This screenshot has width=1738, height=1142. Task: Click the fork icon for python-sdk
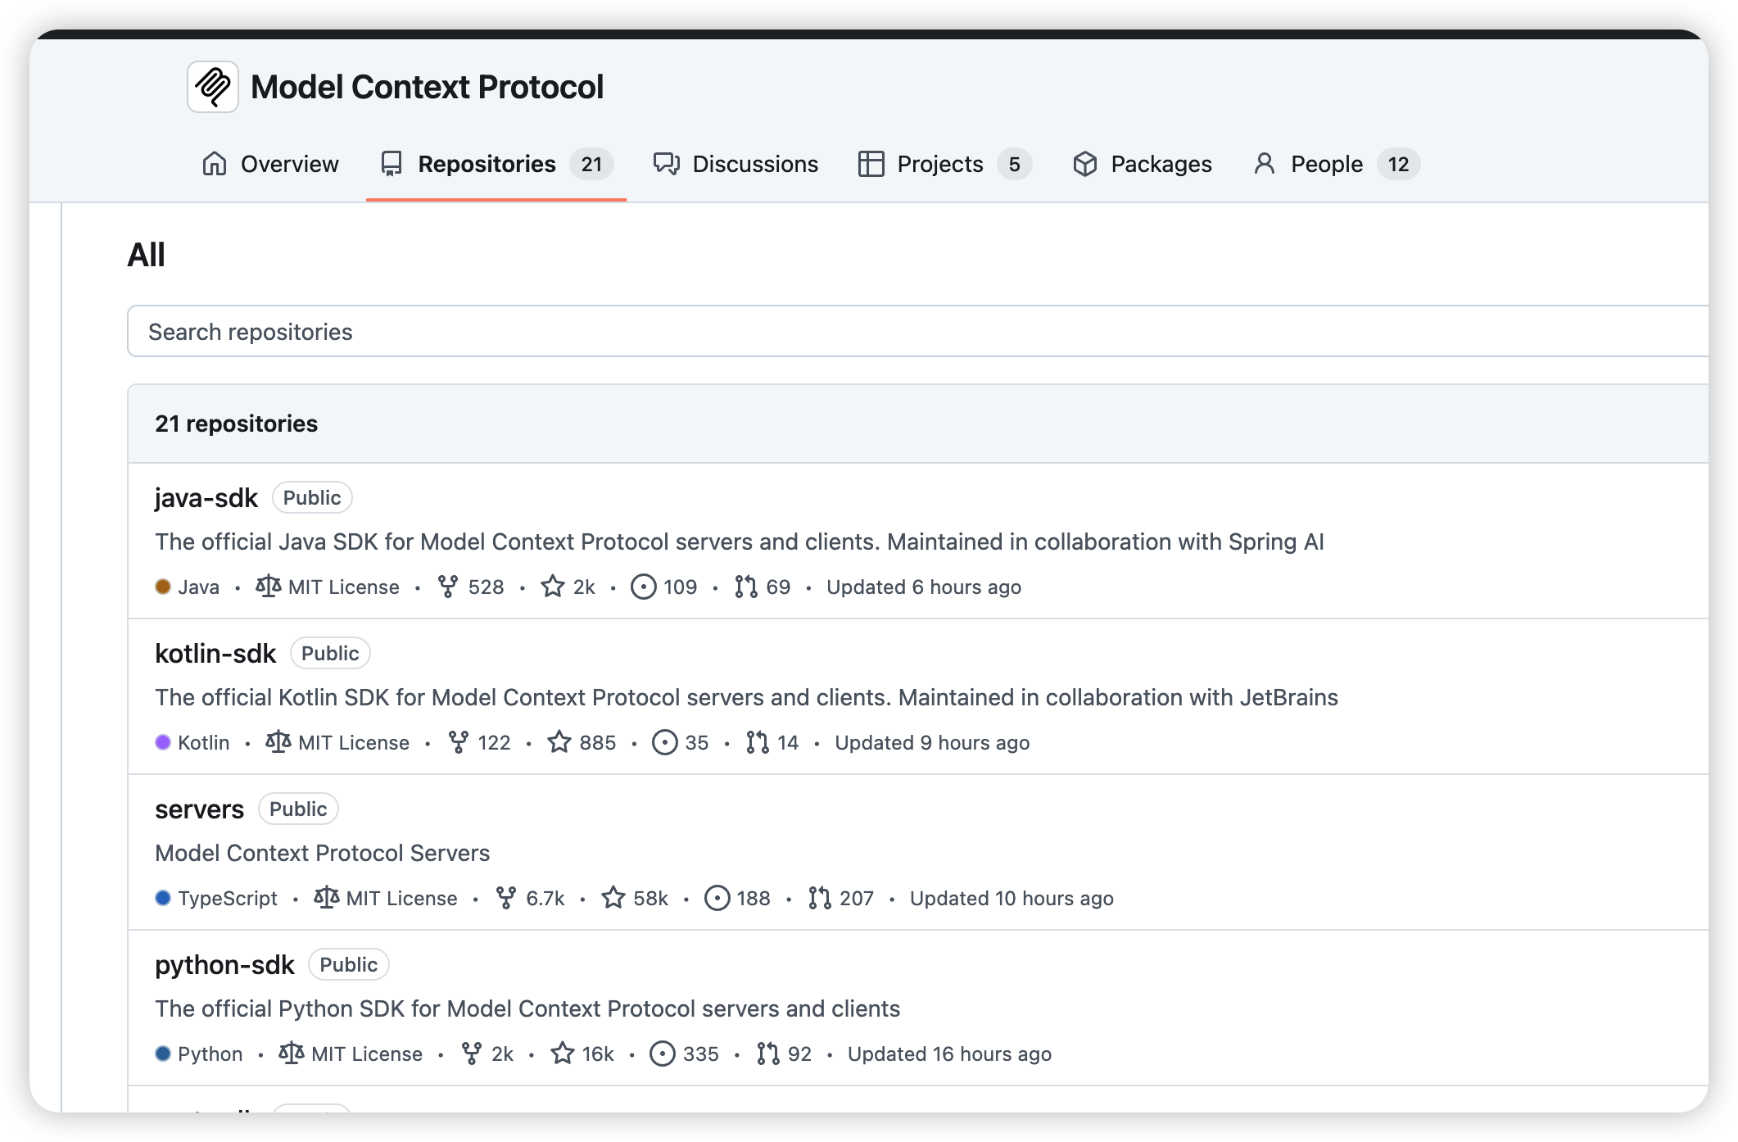(x=472, y=1054)
